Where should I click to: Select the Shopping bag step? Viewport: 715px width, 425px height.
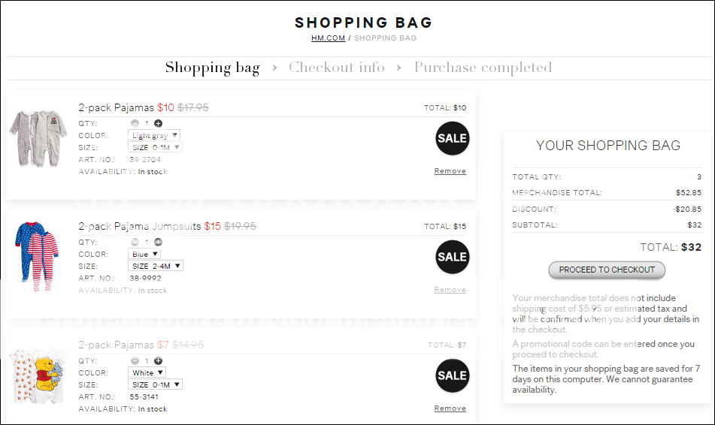coord(213,68)
